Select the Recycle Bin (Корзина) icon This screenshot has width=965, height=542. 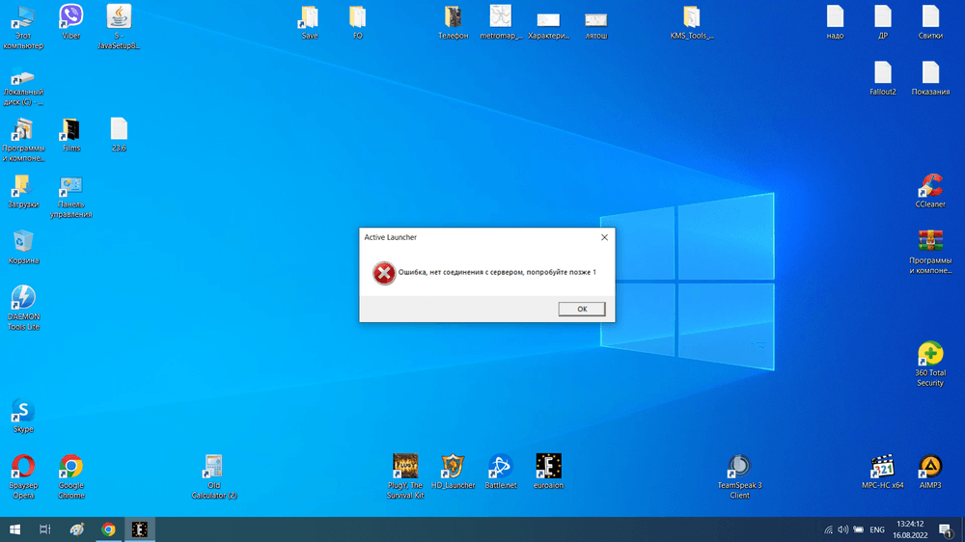(x=23, y=242)
